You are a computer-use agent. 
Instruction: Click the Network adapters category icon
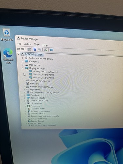pyautogui.click(x=28, y=98)
